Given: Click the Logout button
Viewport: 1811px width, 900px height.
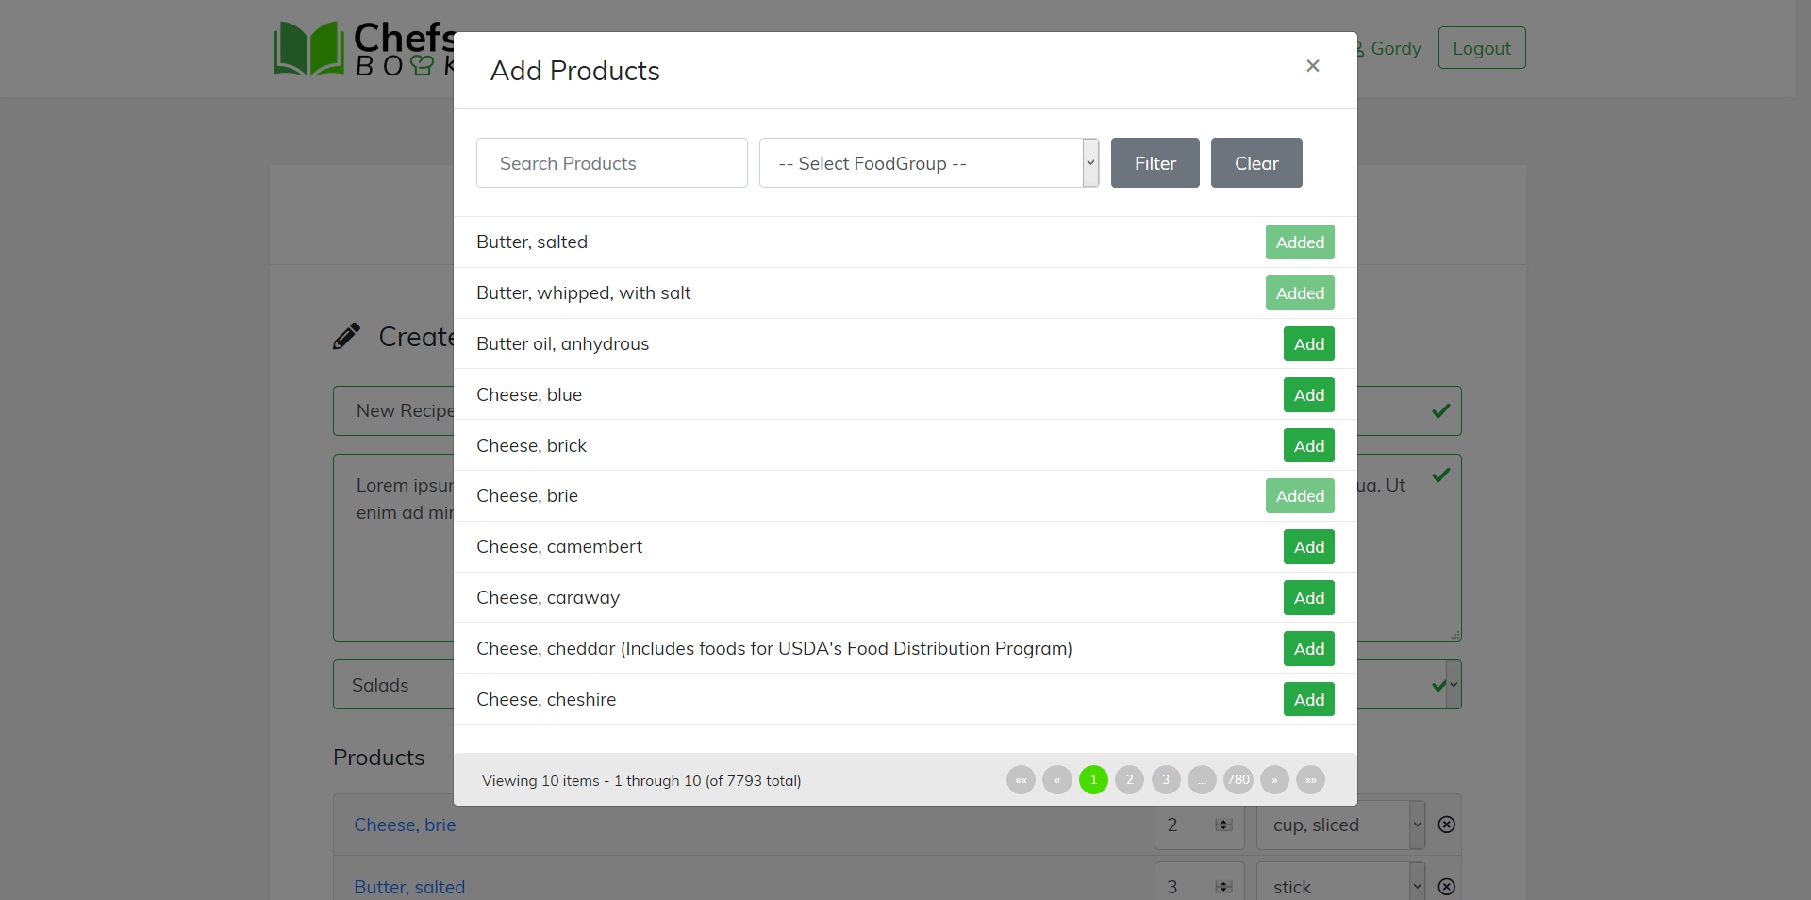Looking at the screenshot, I should (x=1482, y=48).
